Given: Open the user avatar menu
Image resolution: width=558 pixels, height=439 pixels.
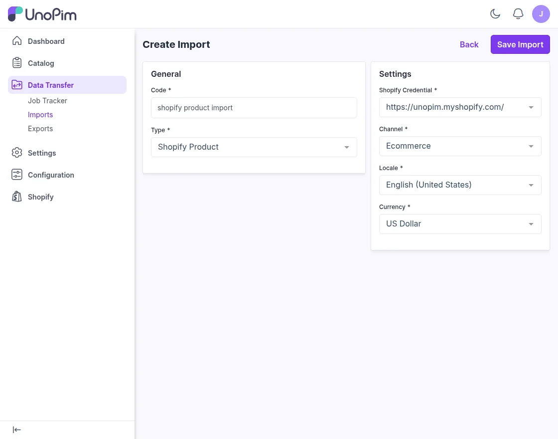Looking at the screenshot, I should [x=541, y=14].
